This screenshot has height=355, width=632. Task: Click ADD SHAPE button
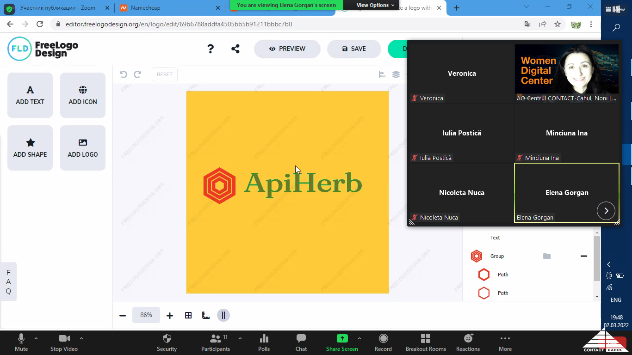coord(30,148)
